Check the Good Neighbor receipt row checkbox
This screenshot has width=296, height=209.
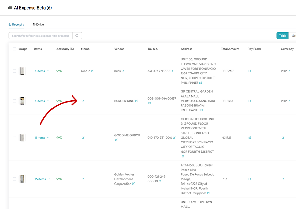(14, 138)
